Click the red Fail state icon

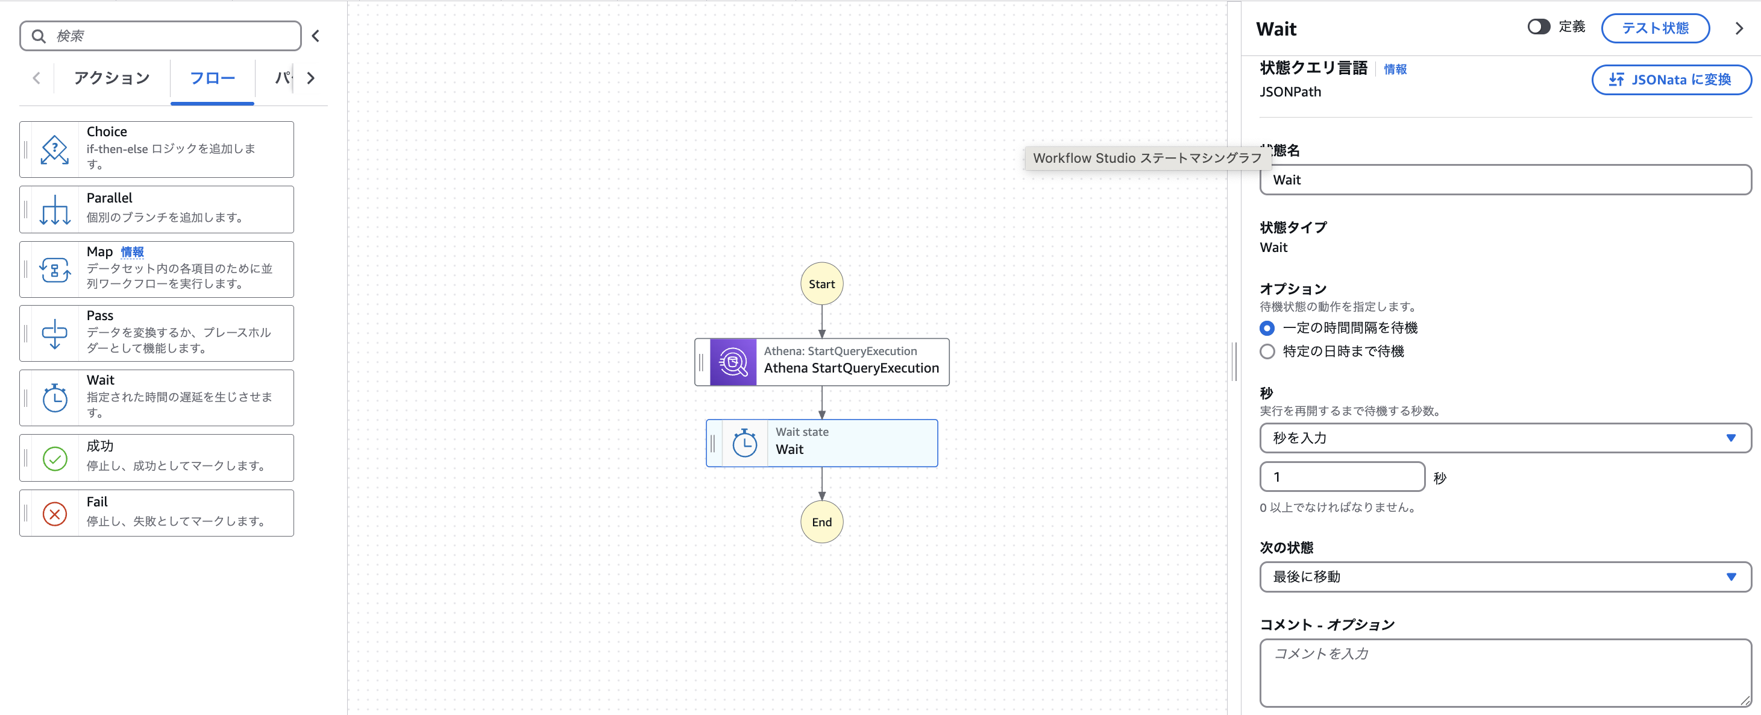tap(55, 514)
